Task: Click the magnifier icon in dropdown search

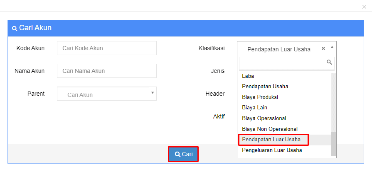Action: click(x=329, y=62)
